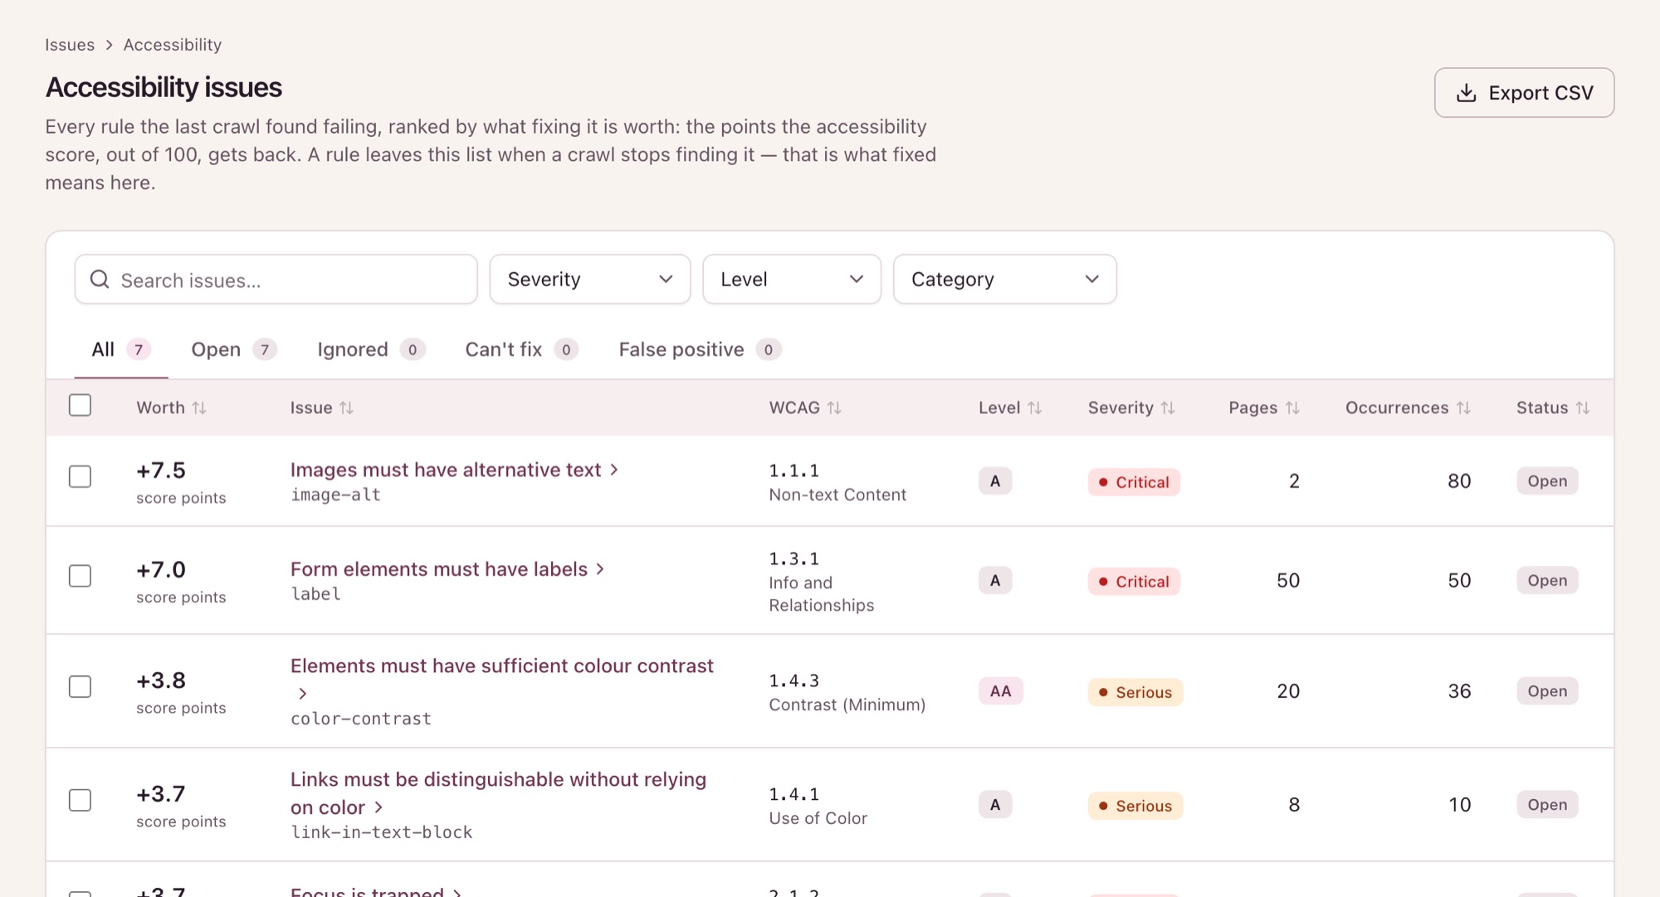This screenshot has height=897, width=1660.
Task: Go to Issues in the breadcrumb
Action: click(70, 45)
